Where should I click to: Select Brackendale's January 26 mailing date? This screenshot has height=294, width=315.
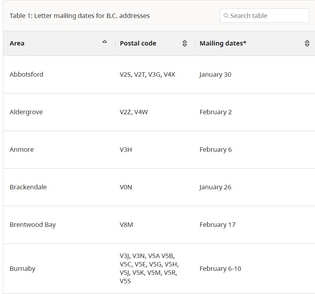(x=215, y=187)
